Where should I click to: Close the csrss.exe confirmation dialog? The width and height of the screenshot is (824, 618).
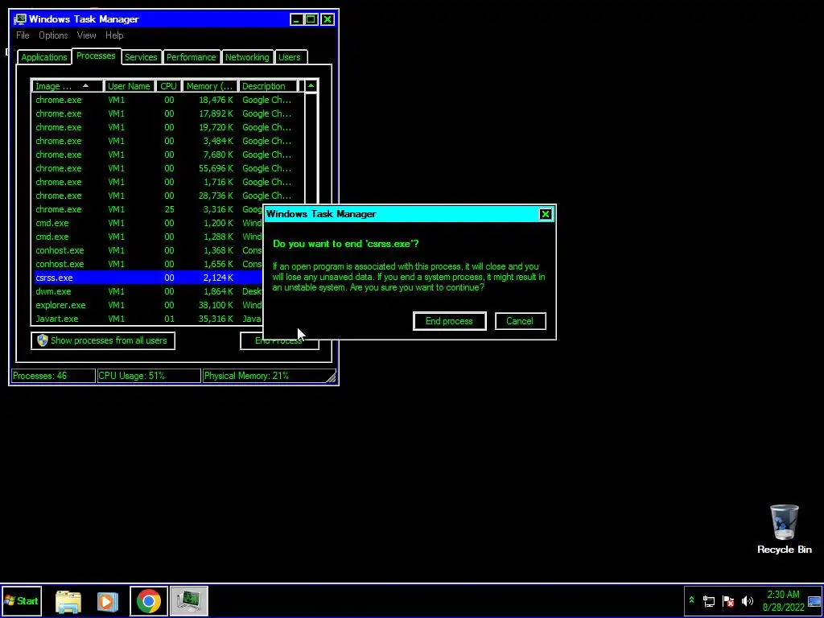(546, 214)
